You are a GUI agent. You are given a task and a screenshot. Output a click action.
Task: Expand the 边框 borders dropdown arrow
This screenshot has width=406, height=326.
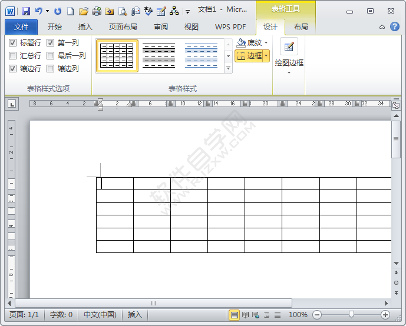(x=266, y=56)
